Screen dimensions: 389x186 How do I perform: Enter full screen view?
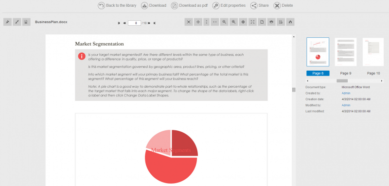(x=252, y=22)
